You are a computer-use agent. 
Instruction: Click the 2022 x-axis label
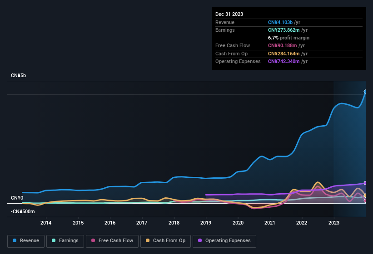(302, 223)
